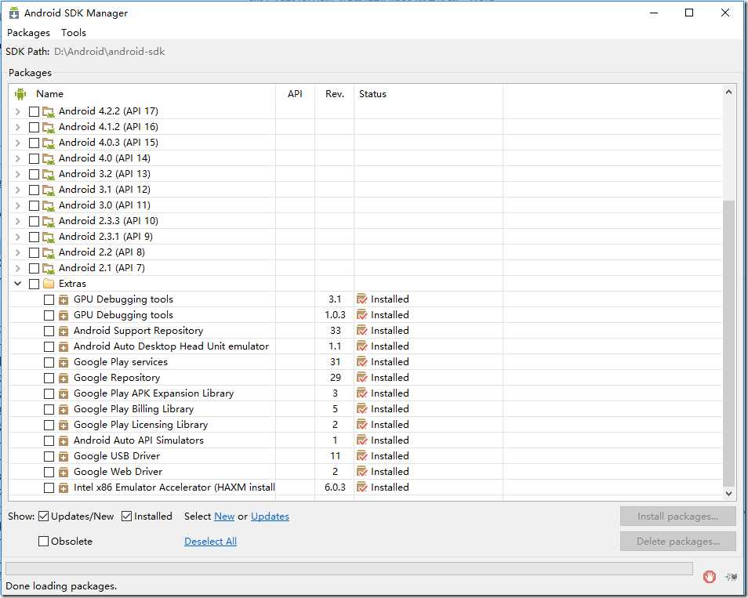Select the Android Auto API Simulators row text
748x598 pixels.
138,440
